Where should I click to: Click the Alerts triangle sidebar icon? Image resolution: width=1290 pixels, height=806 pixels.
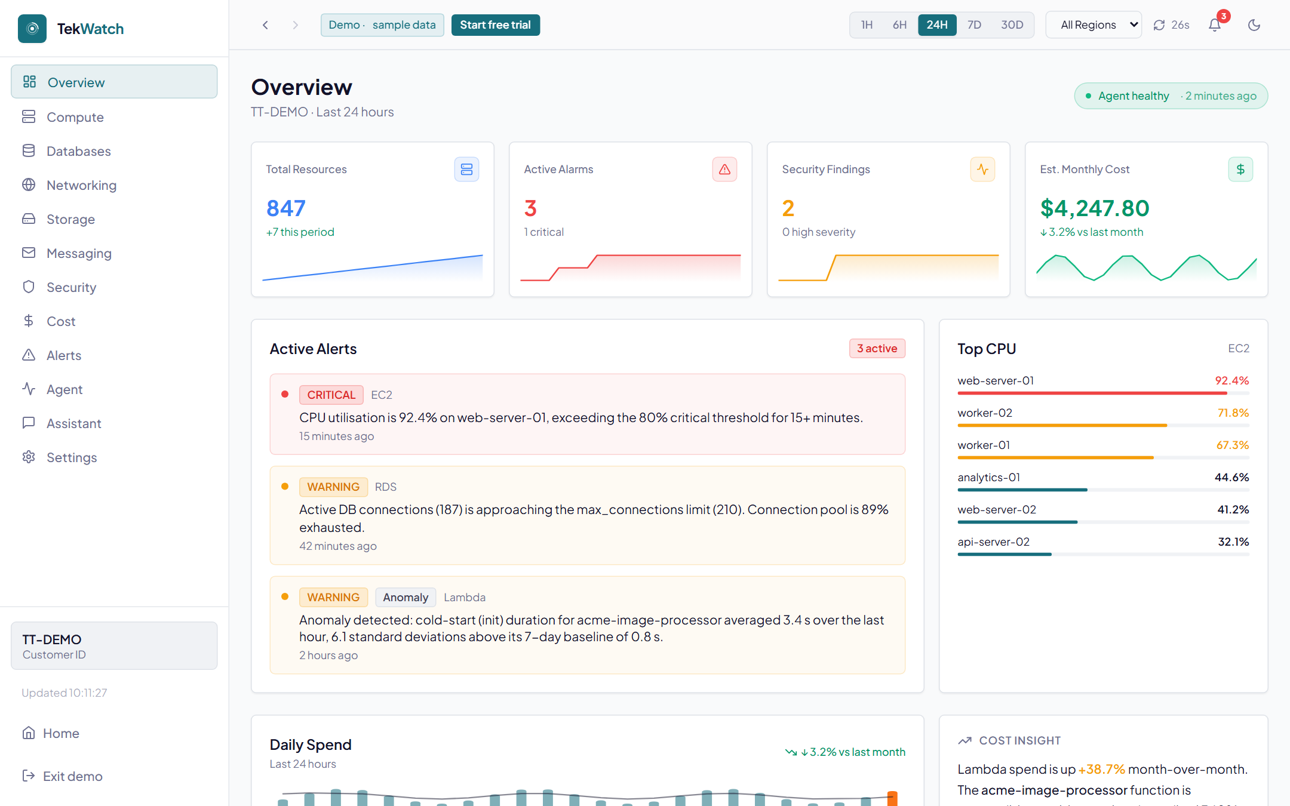click(29, 355)
